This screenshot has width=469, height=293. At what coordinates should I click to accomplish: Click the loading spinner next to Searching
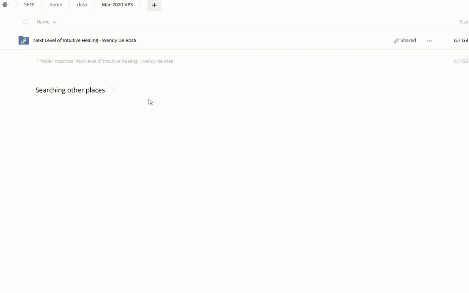[112, 90]
